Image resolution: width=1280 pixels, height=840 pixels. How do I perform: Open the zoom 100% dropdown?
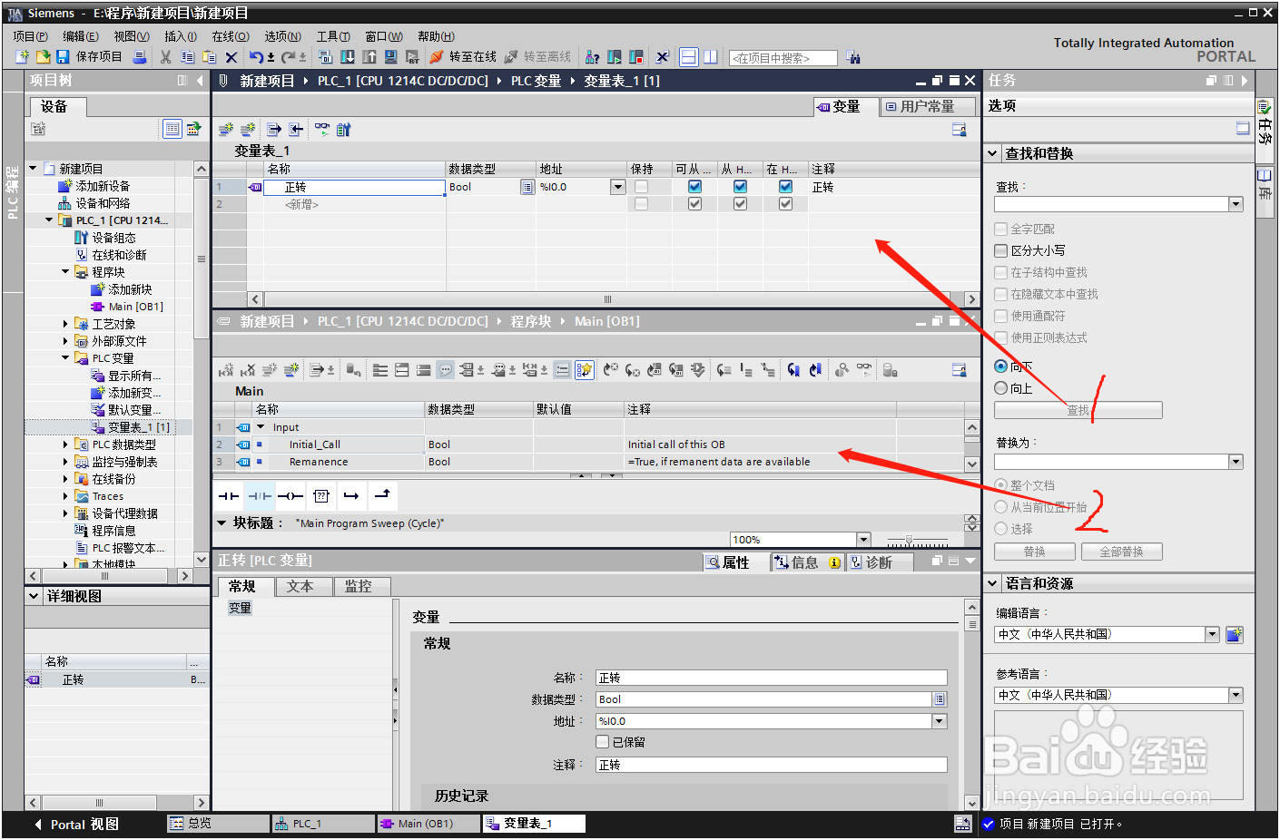[x=863, y=540]
